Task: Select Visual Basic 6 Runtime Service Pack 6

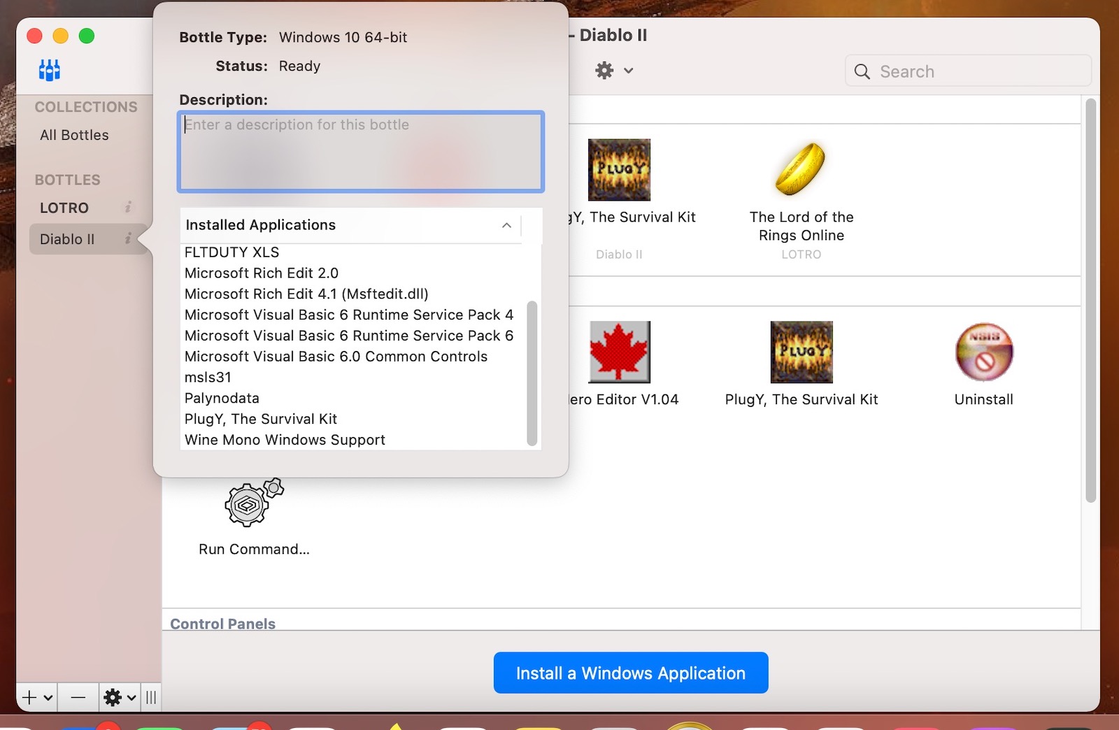Action: [349, 336]
